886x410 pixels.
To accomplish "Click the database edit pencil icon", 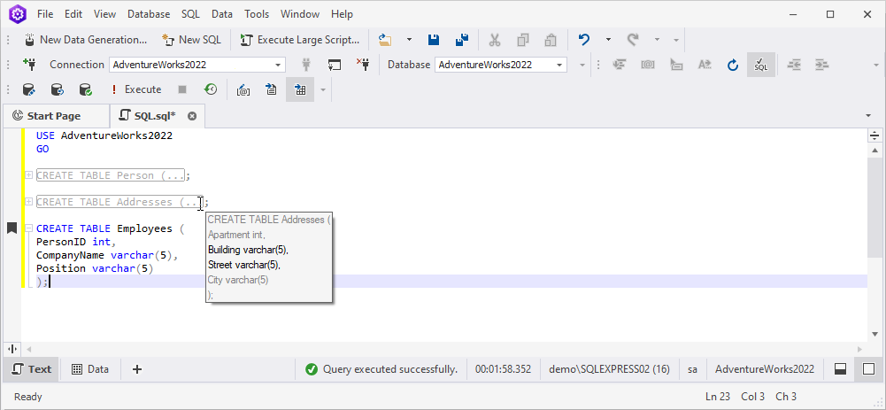I will (x=29, y=89).
